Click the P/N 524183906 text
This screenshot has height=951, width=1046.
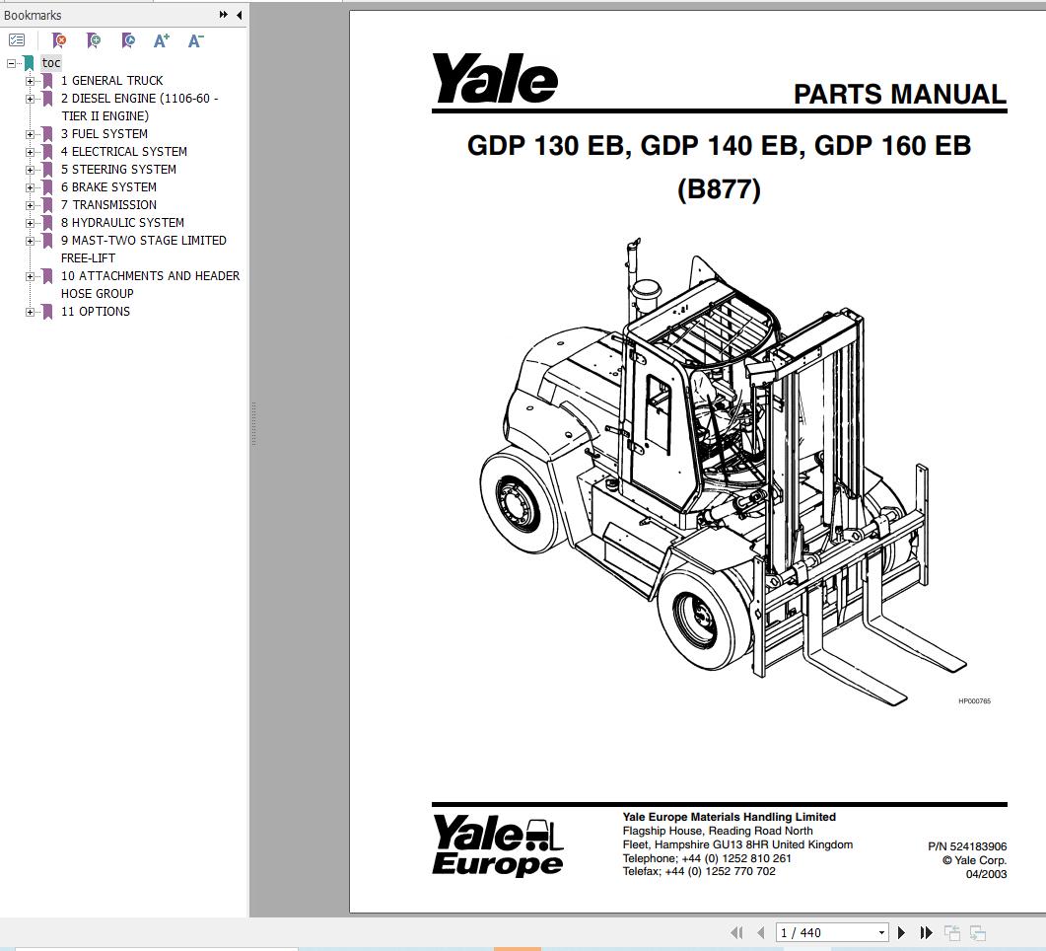point(967,846)
